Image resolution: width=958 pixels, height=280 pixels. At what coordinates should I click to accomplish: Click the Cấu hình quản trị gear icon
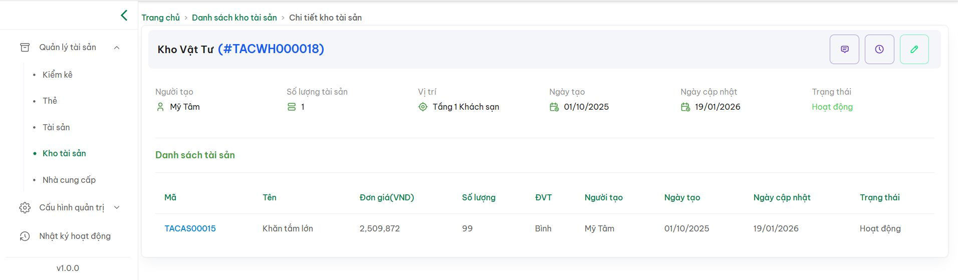25,208
